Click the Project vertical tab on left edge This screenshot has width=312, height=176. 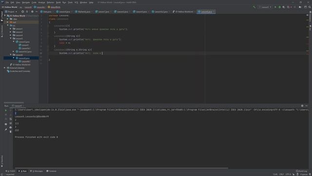coord(2,16)
